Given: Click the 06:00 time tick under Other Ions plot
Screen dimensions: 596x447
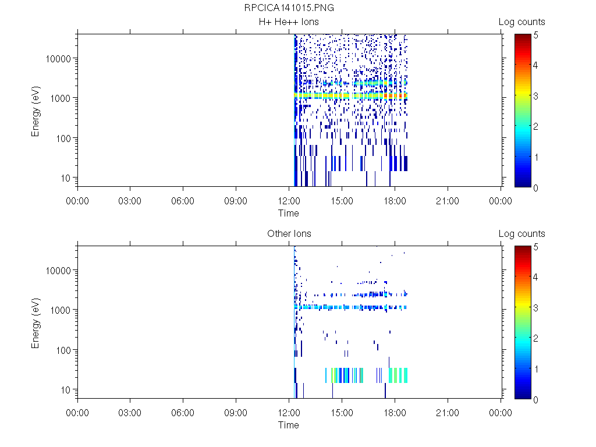Looking at the screenshot, I should (x=183, y=413).
